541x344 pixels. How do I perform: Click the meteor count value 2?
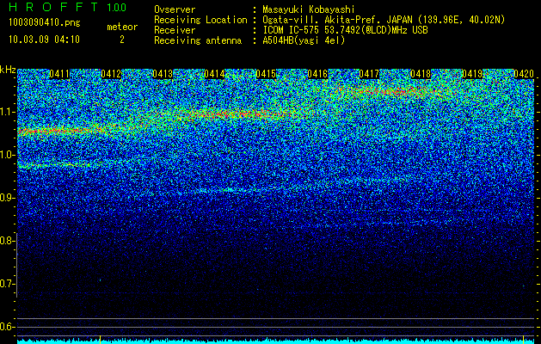point(122,40)
